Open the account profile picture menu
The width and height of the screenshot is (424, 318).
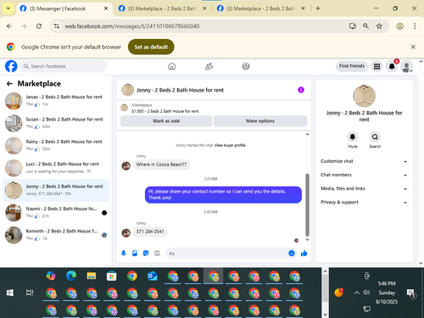point(406,66)
